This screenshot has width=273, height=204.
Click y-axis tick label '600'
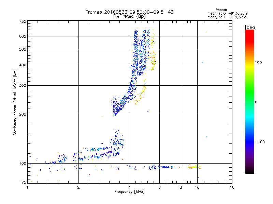point(23,36)
